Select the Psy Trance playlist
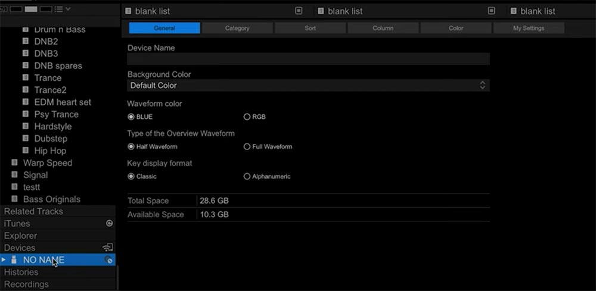Image resolution: width=596 pixels, height=291 pixels. point(56,114)
